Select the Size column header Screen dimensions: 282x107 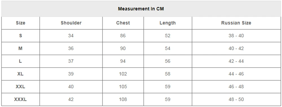point(21,23)
